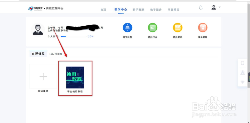250x123 pixels.
Task: Click the 待批作业 label
Action: (x=152, y=37)
